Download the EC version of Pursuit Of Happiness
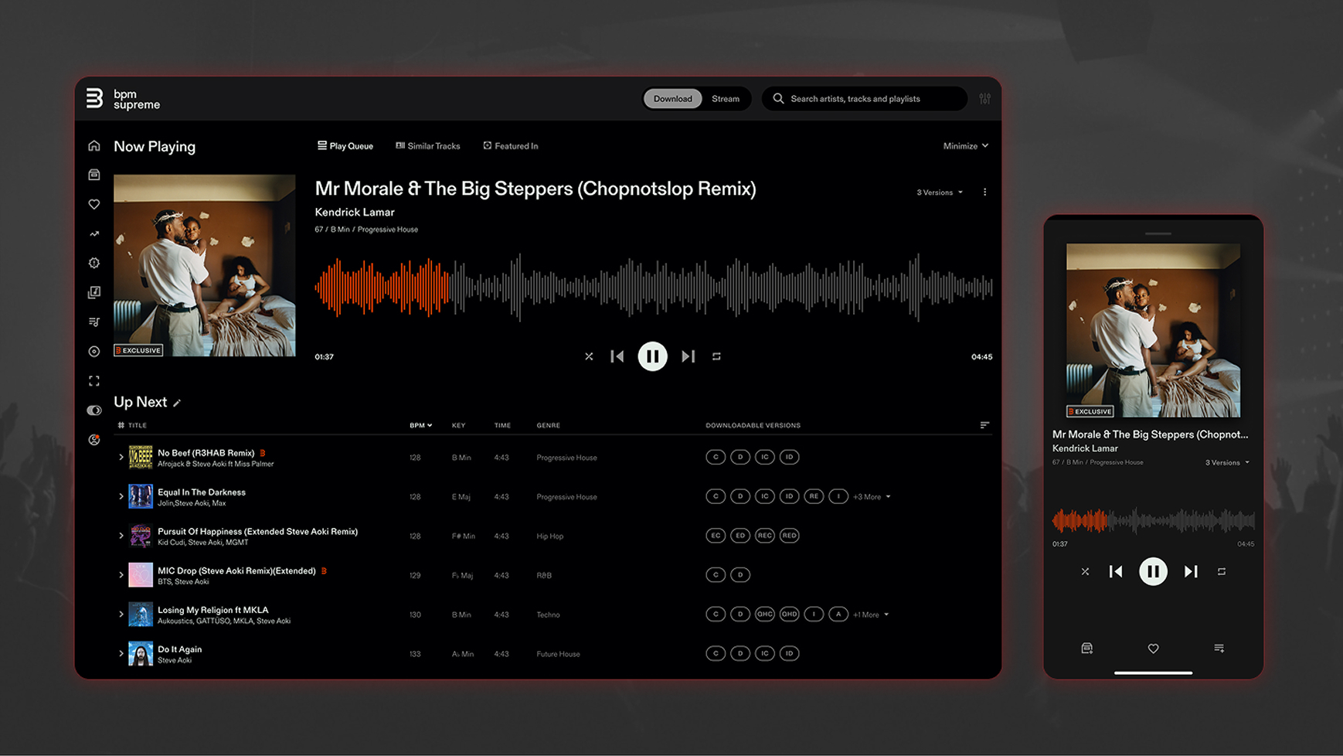This screenshot has width=1343, height=756. pyautogui.click(x=716, y=536)
